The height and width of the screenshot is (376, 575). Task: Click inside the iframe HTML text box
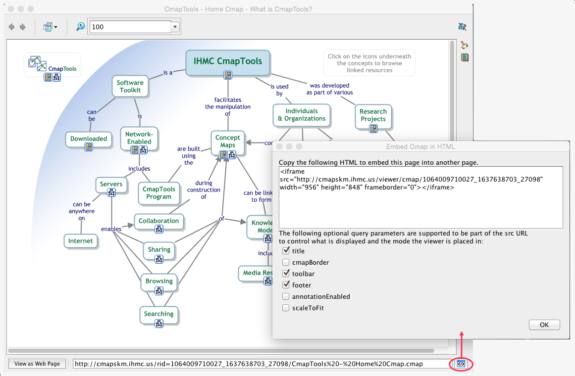[x=420, y=197]
